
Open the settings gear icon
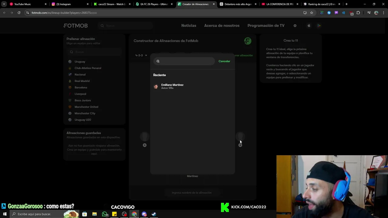295,26
